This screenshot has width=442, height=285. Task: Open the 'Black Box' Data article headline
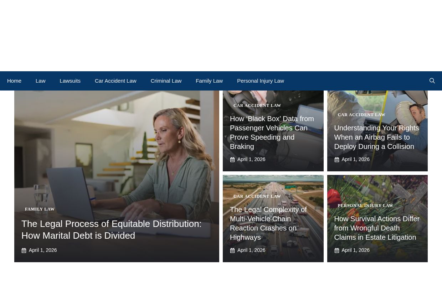coord(272,133)
